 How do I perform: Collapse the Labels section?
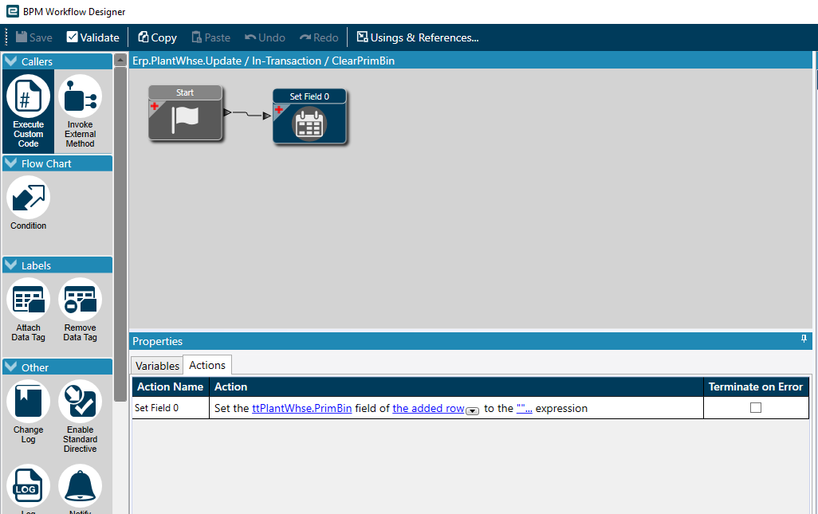click(x=10, y=265)
